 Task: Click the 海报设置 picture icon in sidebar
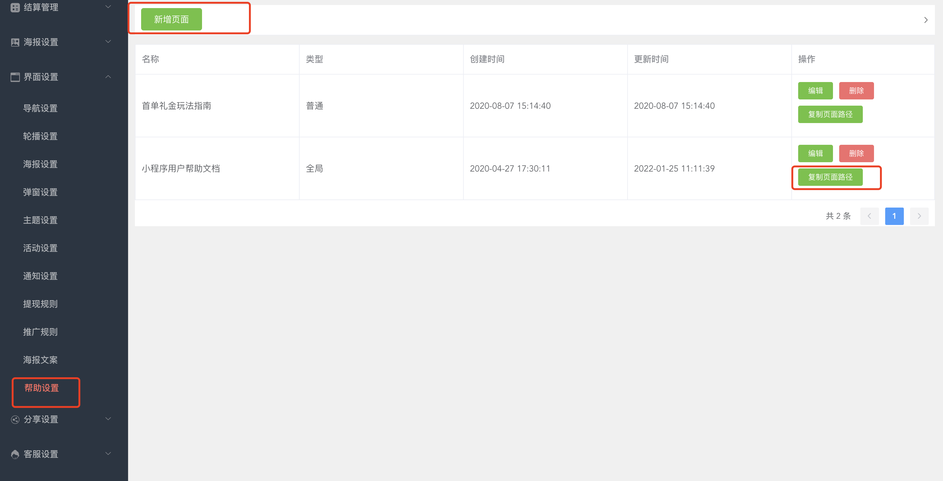pos(15,43)
